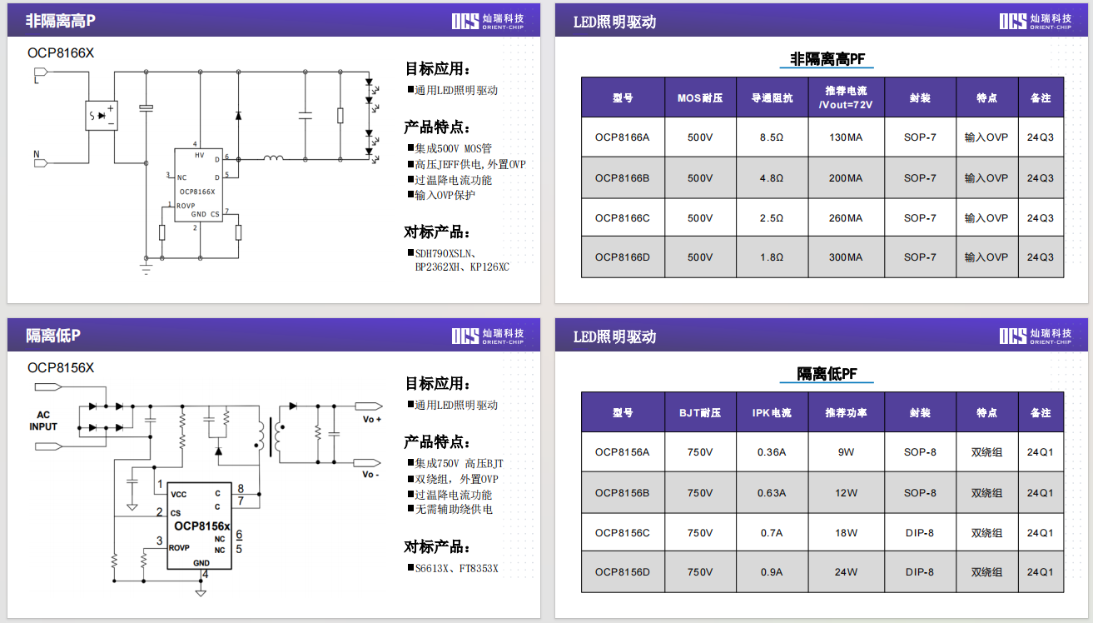Select the OCP8156x chip block in the circuit
This screenshot has height=623, width=1093.
coord(201,526)
